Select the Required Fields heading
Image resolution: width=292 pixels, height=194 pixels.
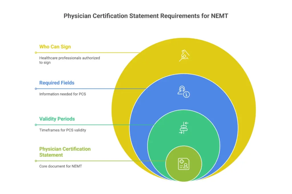[56, 83]
